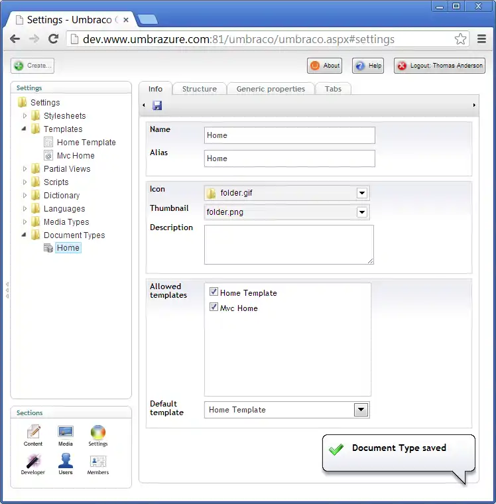Close the Settings - Umbraco browser tab

pos(126,20)
